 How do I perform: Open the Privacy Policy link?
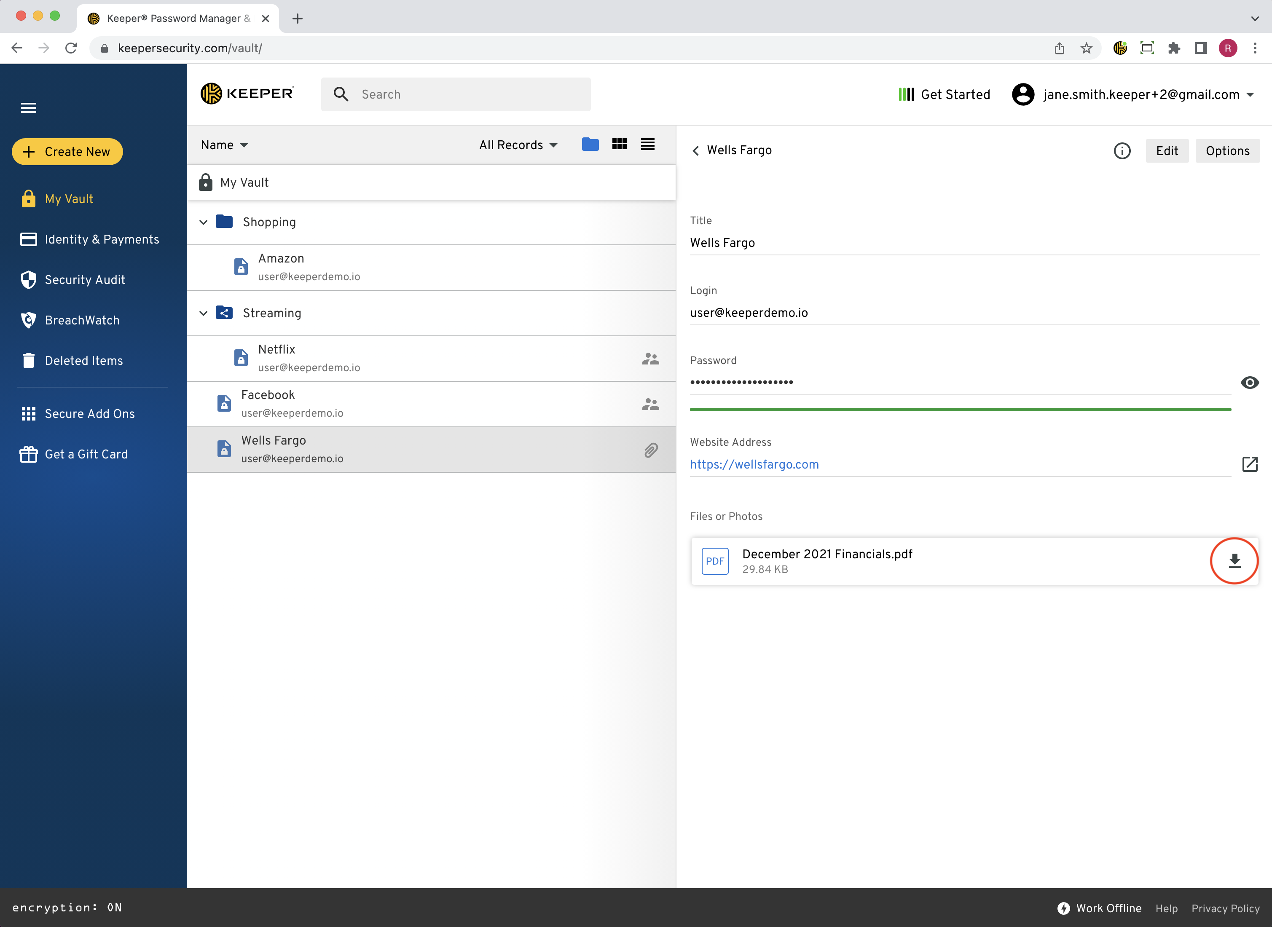(1225, 908)
